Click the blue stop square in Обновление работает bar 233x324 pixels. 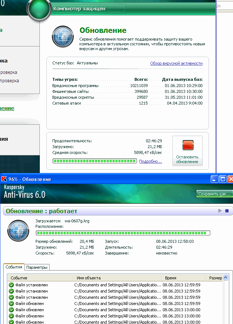pos(227,211)
